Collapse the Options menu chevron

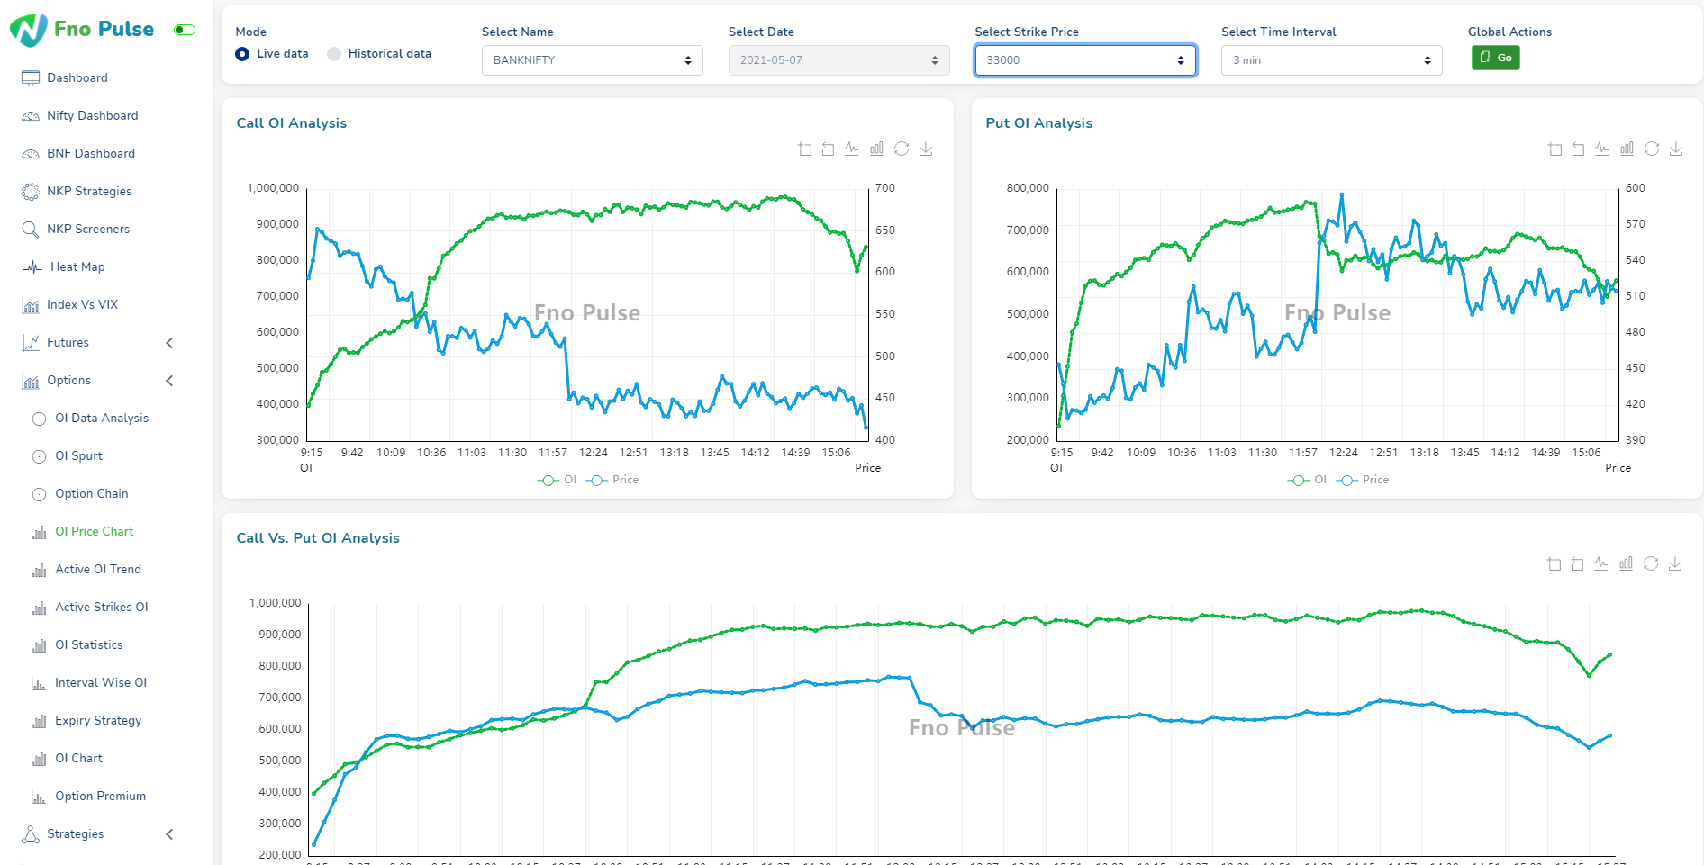pos(169,381)
